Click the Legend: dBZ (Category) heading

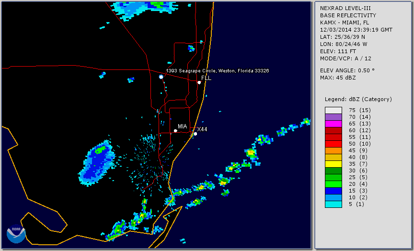pos(358,99)
